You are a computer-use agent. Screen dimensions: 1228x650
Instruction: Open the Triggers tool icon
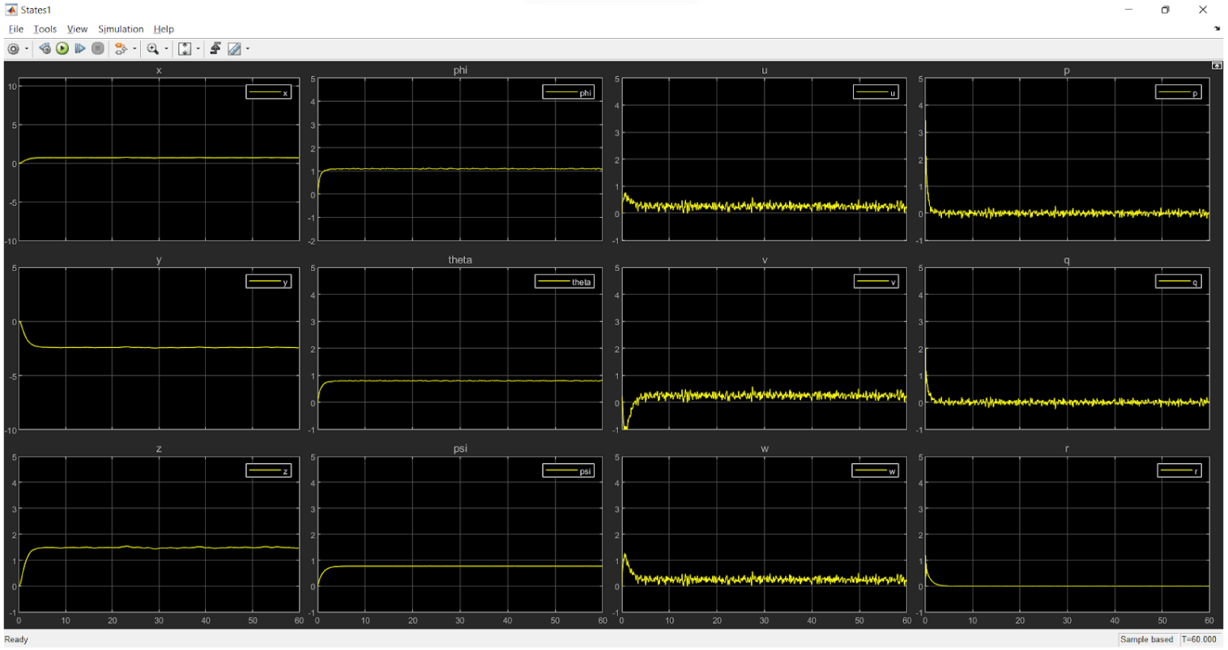click(x=215, y=49)
